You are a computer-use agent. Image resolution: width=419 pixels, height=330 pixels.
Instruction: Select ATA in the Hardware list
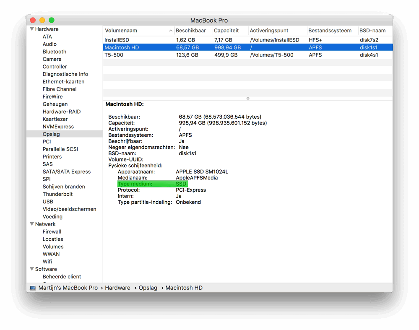coord(47,36)
